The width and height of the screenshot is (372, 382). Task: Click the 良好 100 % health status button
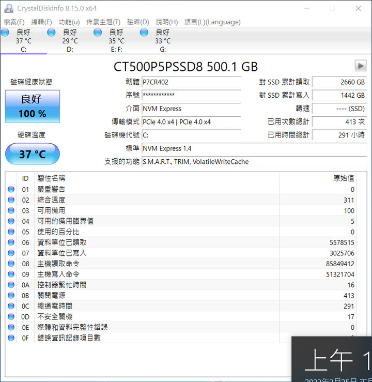pyautogui.click(x=33, y=106)
